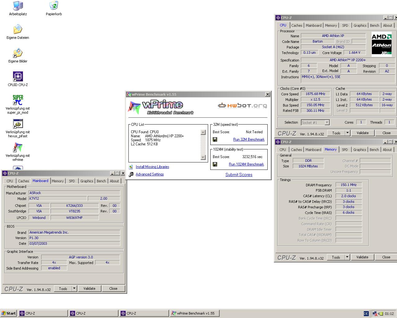Image resolution: width=397 pixels, height=318 pixels.
Task: Click the Specification field AMD Athlon XP 2200+
Action: (348, 60)
